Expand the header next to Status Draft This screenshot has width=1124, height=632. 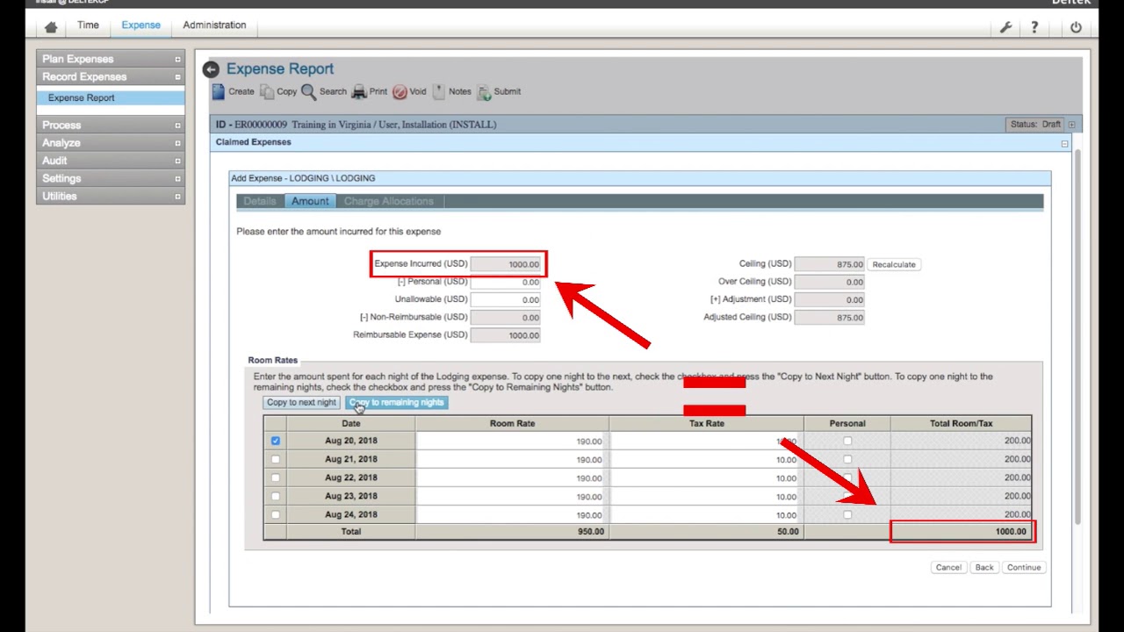click(1071, 125)
